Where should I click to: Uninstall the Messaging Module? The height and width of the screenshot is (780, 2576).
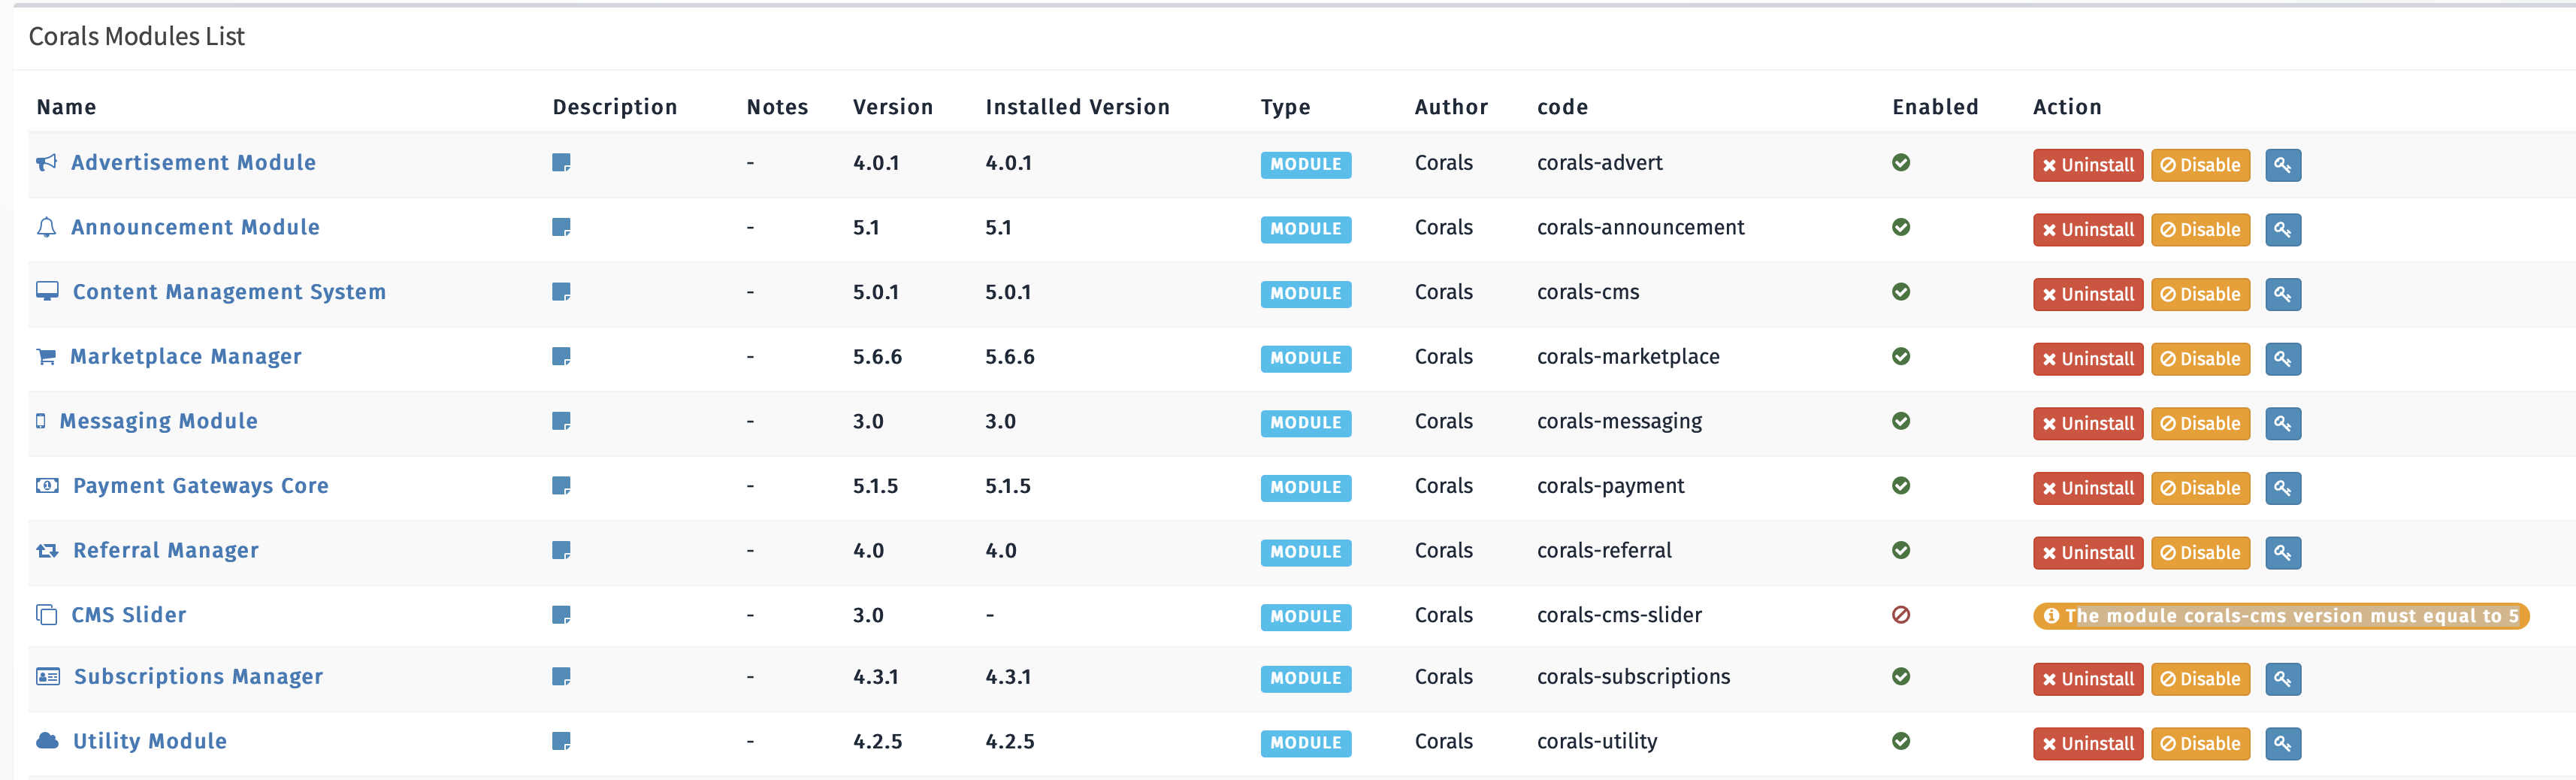click(2088, 423)
